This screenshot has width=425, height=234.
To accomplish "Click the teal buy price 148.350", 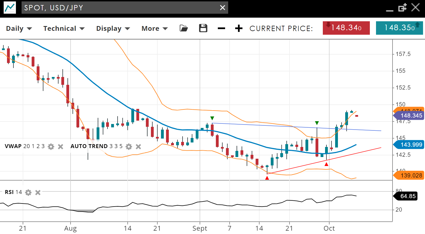I will (399, 28).
